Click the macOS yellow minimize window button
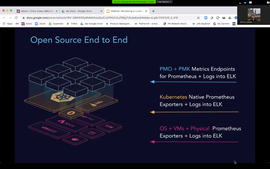 [x=7, y=11]
